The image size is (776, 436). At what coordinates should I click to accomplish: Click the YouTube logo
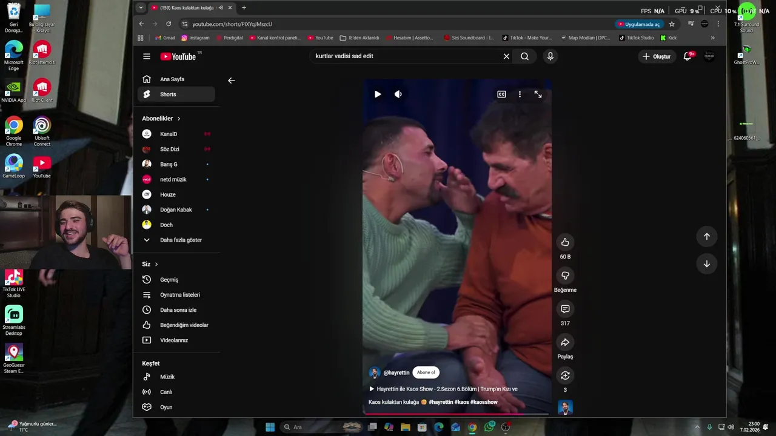[179, 56]
